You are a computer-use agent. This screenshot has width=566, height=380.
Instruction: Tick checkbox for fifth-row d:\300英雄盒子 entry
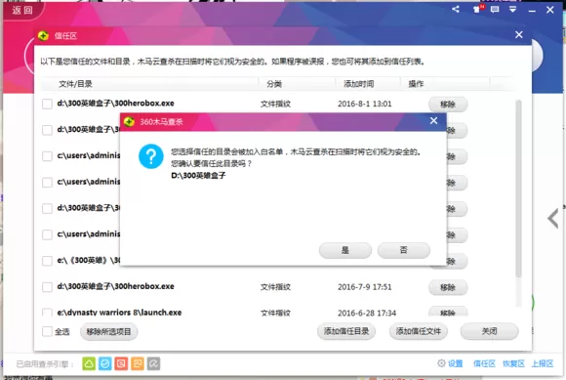47,208
